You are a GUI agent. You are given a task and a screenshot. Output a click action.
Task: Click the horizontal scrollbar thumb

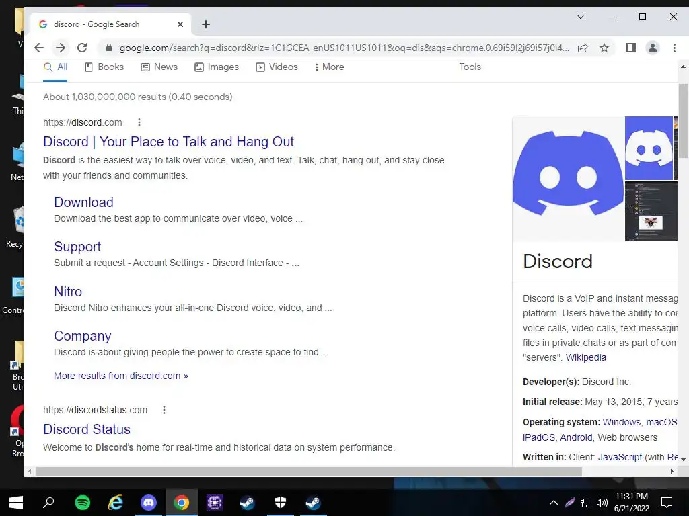pos(308,471)
